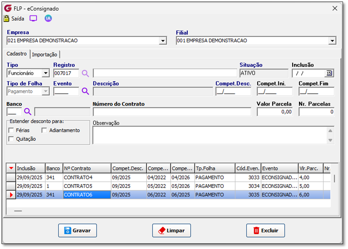Screen dimensions: 348x249
Task: Click the employee name field beside Registro
Action: point(165,73)
